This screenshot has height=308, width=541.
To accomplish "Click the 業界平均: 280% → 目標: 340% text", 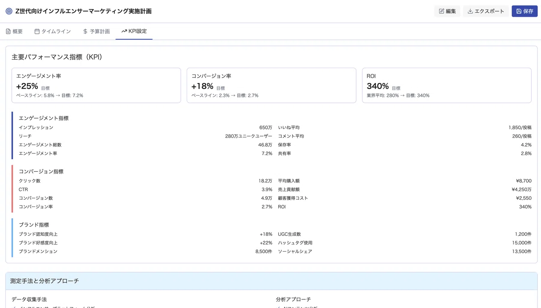I will (398, 96).
